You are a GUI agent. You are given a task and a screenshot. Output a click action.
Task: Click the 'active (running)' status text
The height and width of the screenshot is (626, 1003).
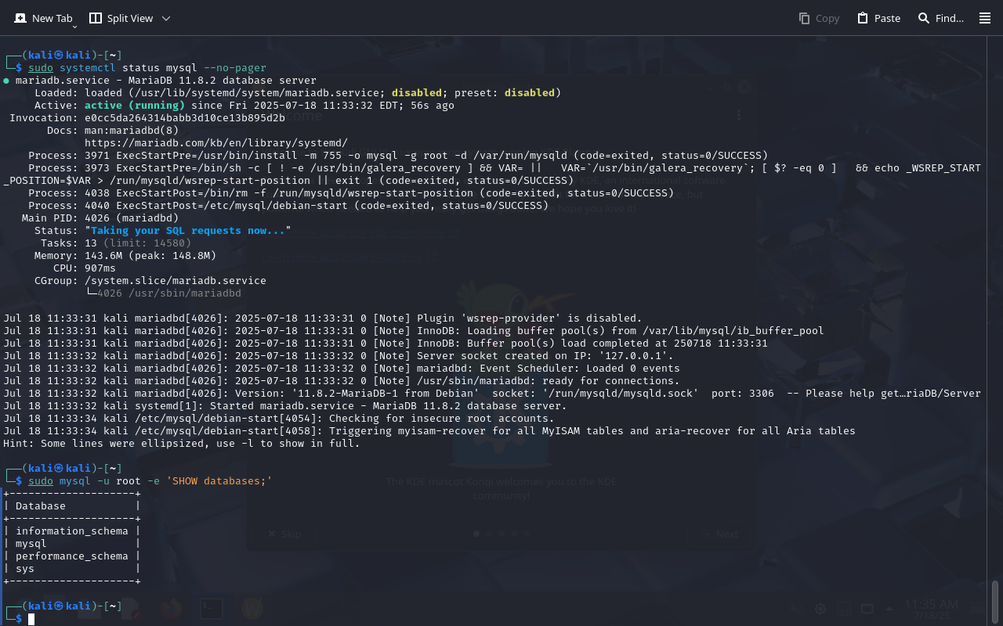[x=135, y=106]
